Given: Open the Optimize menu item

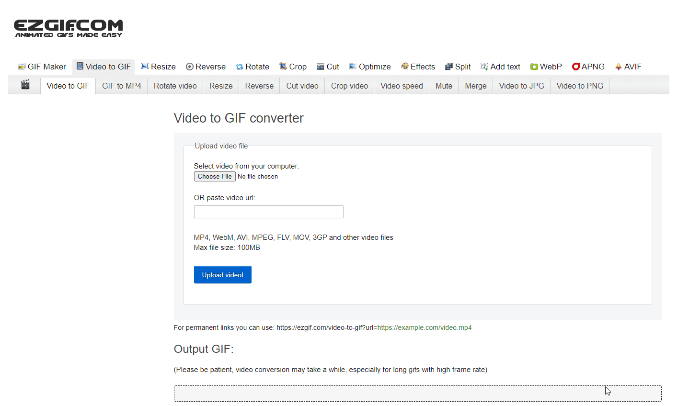Looking at the screenshot, I should click(370, 67).
